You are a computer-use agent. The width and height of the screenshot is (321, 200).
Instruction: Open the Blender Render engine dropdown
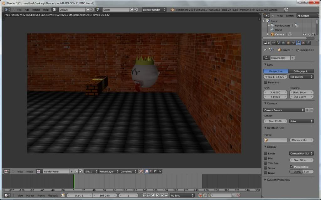154,10
